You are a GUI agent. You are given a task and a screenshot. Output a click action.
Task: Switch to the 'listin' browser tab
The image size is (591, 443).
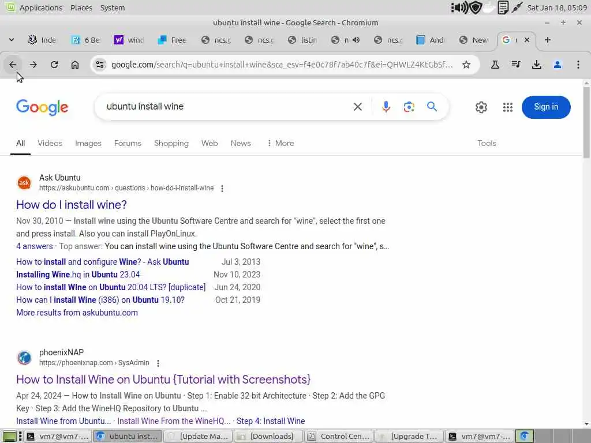pyautogui.click(x=302, y=40)
